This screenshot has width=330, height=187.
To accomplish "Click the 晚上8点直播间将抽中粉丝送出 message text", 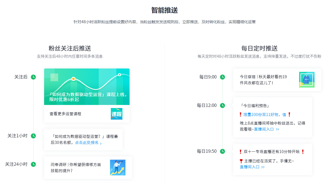I will [272, 126].
